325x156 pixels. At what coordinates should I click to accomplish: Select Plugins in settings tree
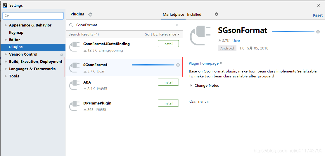[x=33, y=47]
